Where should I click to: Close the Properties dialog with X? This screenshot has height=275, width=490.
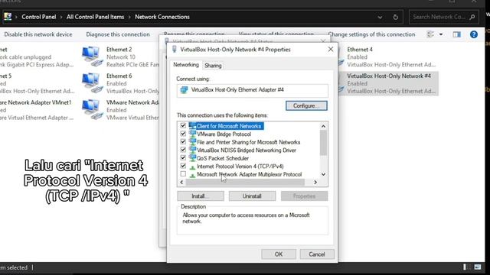(x=330, y=49)
